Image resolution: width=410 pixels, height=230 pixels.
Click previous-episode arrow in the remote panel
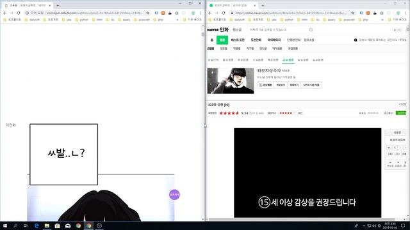395,148
